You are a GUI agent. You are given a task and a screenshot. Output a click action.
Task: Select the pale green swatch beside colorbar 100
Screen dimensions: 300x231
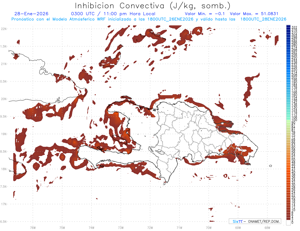click(x=288, y=121)
